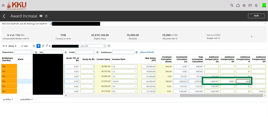Open Increase Rank dropdown showing 1.0/4%
Image resolution: width=268 pixels, height=117 pixels.
(x=124, y=81)
